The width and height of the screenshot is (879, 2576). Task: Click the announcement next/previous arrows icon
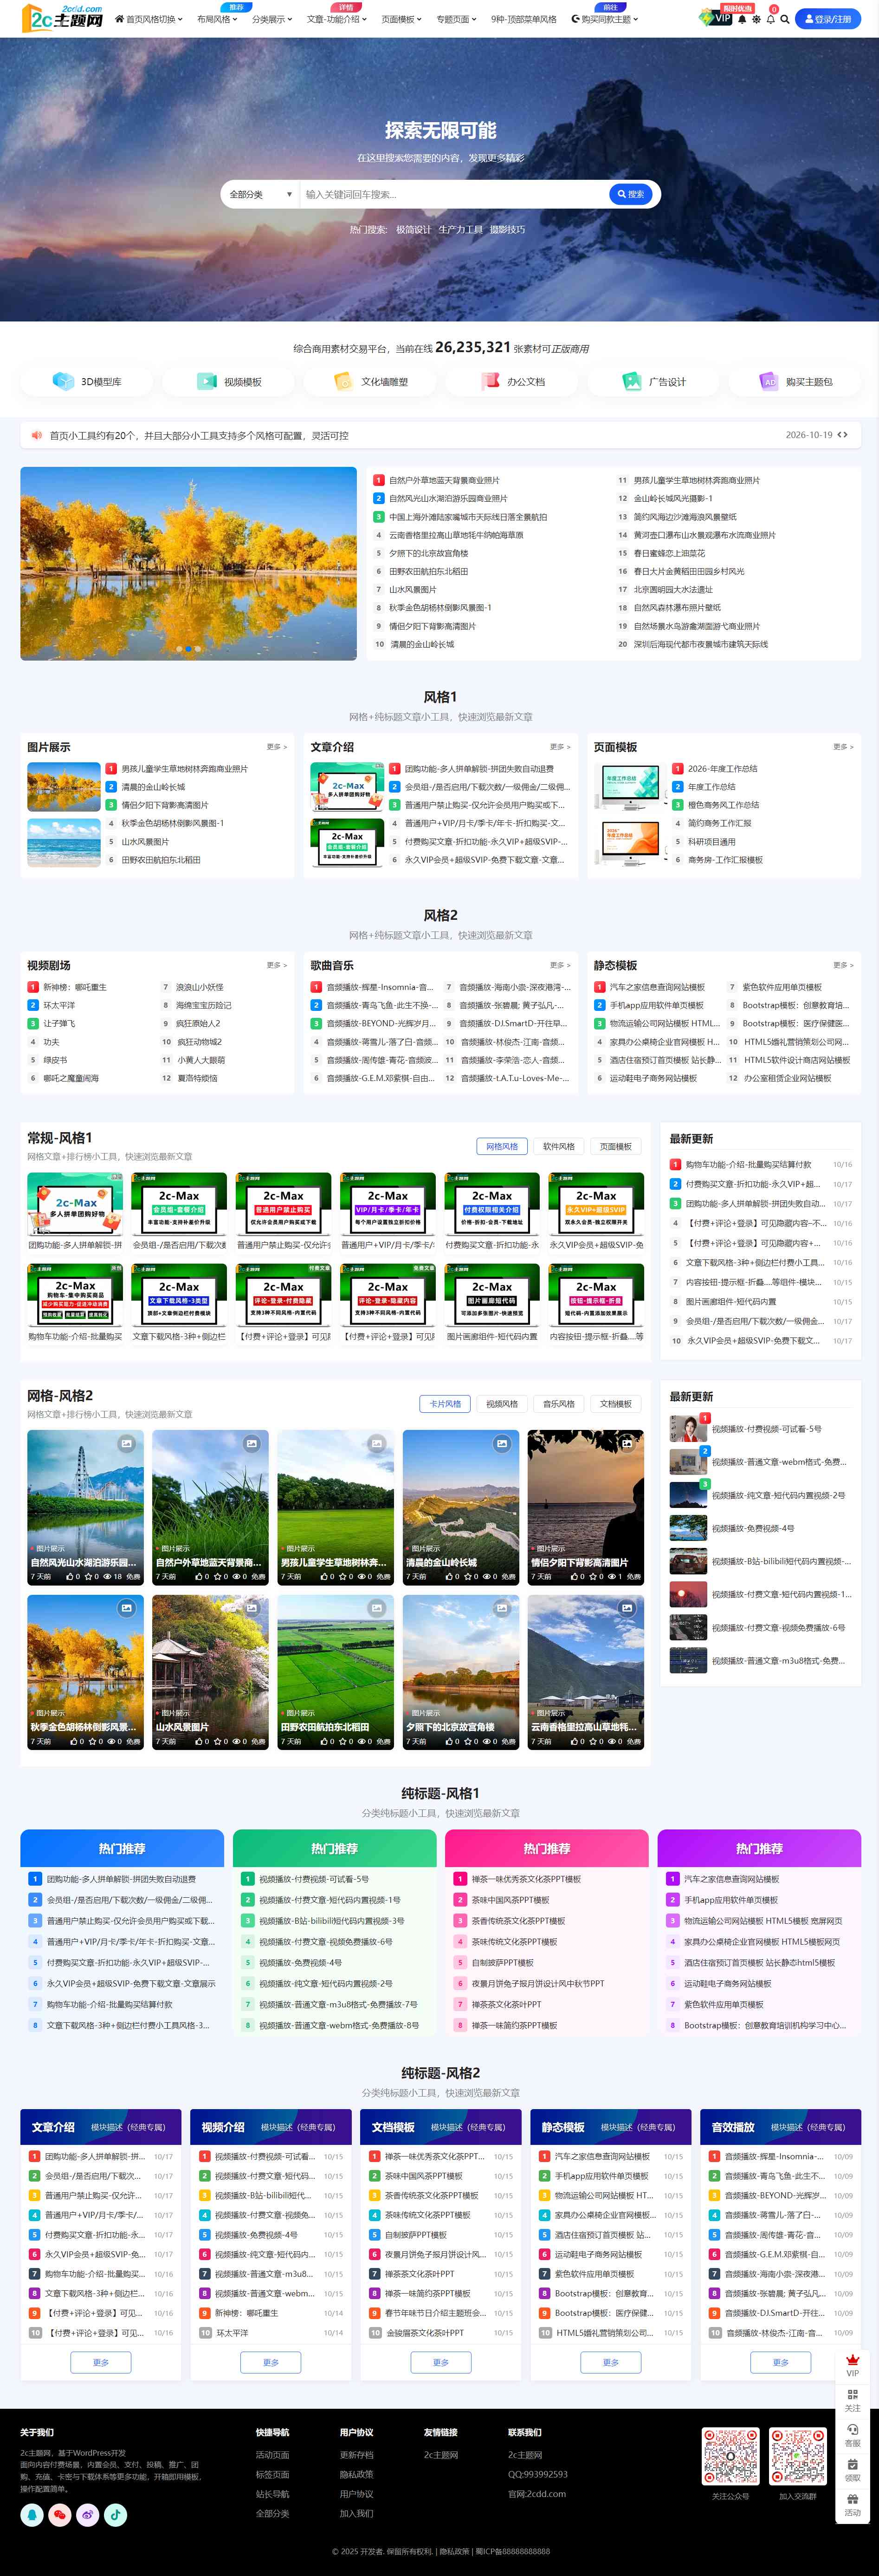pos(842,435)
